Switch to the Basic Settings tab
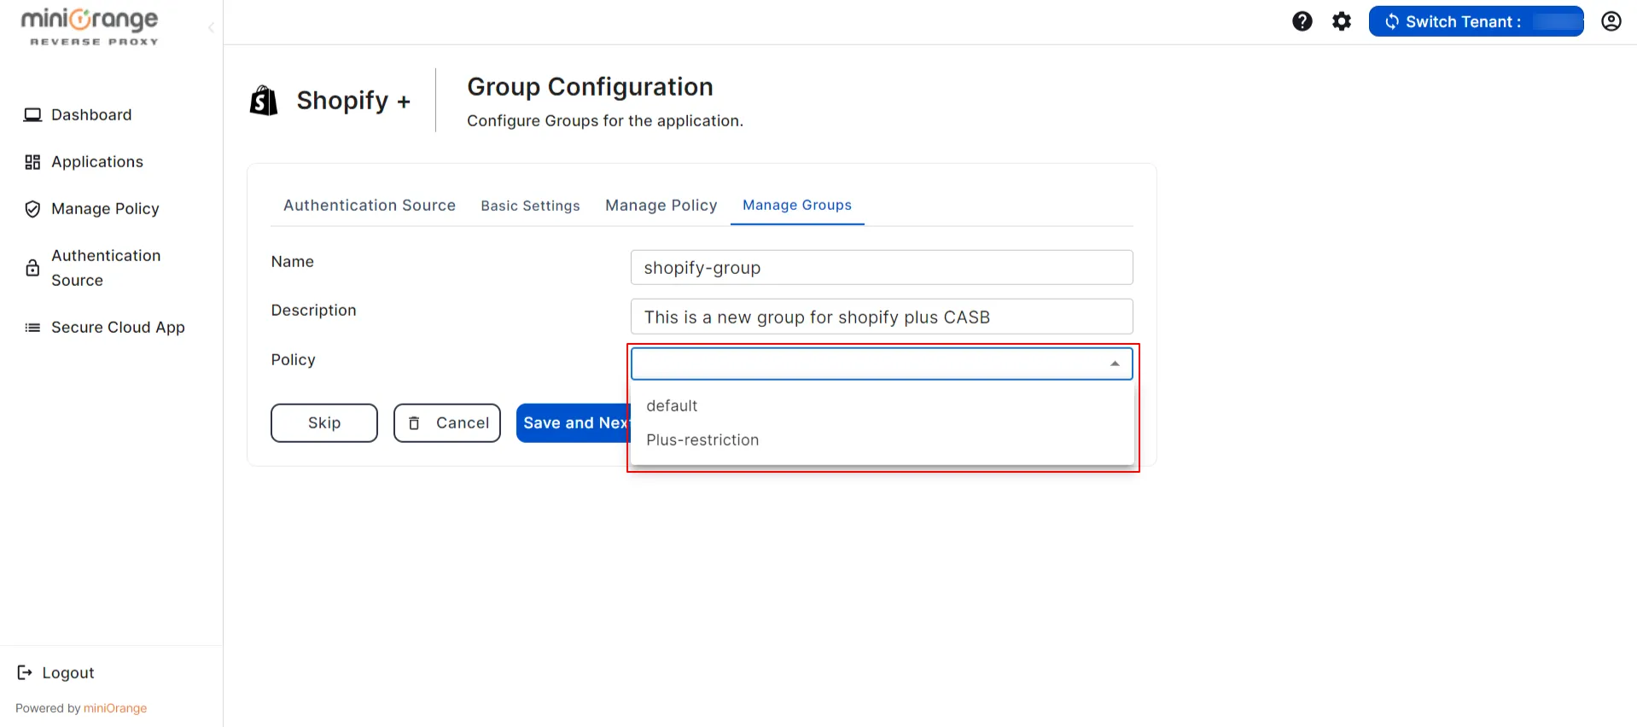Image resolution: width=1637 pixels, height=727 pixels. pos(530,206)
